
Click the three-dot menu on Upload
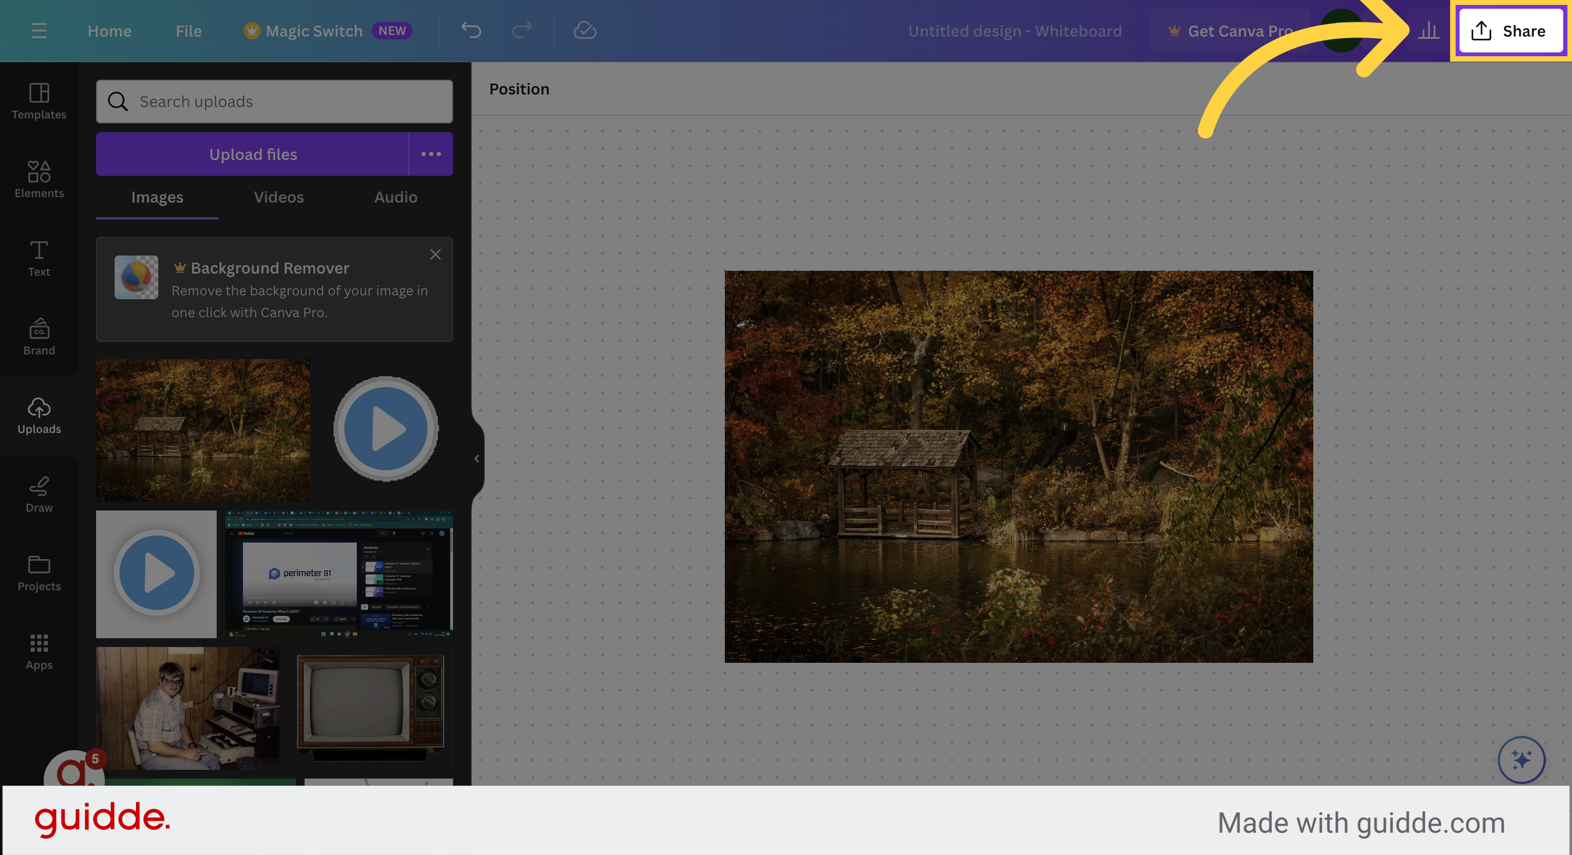(430, 154)
